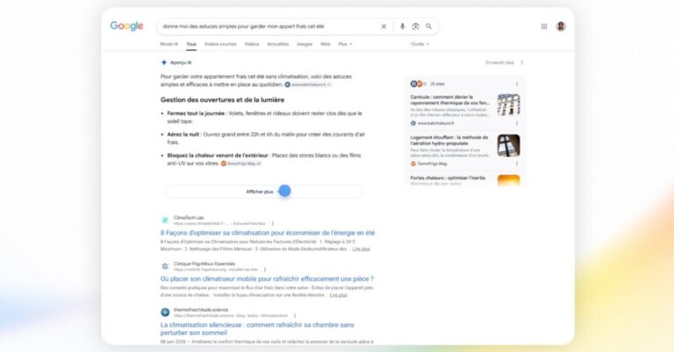Click the thermofraichitude.science favicon

point(165,312)
